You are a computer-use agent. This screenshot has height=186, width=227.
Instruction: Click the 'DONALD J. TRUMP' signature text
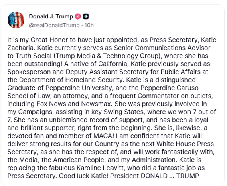click(170, 176)
